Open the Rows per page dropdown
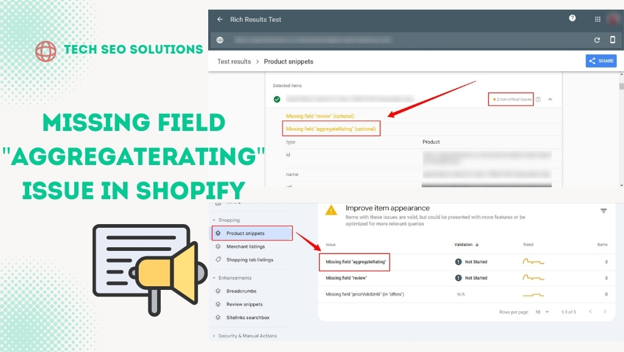This screenshot has height=352, width=624. 542,312
